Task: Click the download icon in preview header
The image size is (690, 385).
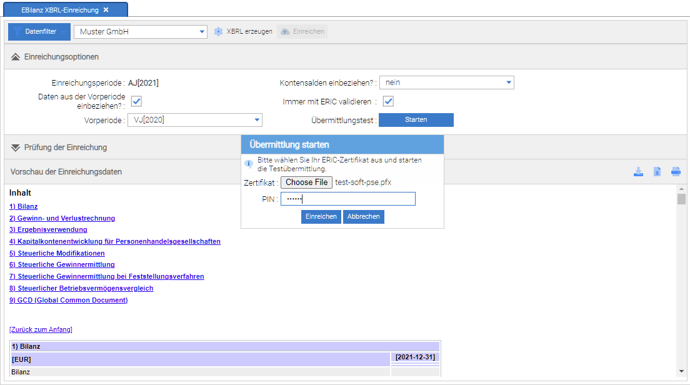Action: 638,172
